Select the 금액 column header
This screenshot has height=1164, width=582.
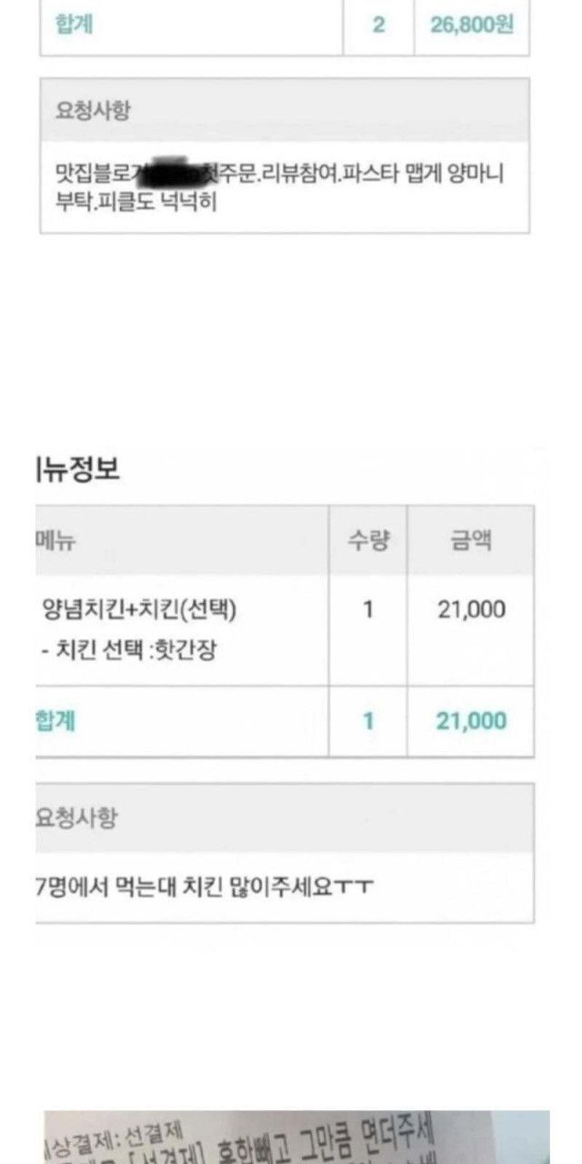click(471, 541)
